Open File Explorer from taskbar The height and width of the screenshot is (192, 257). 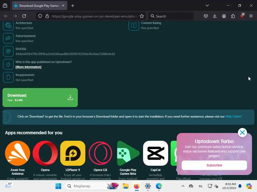[x=126, y=186]
